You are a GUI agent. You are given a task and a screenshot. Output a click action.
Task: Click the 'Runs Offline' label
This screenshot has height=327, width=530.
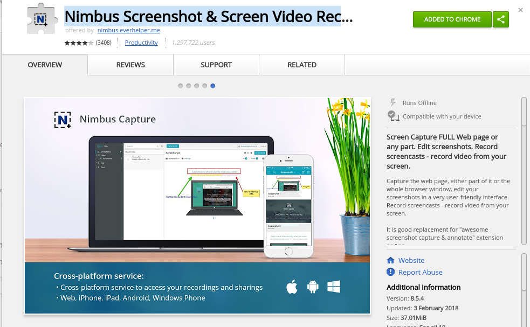pyautogui.click(x=419, y=103)
